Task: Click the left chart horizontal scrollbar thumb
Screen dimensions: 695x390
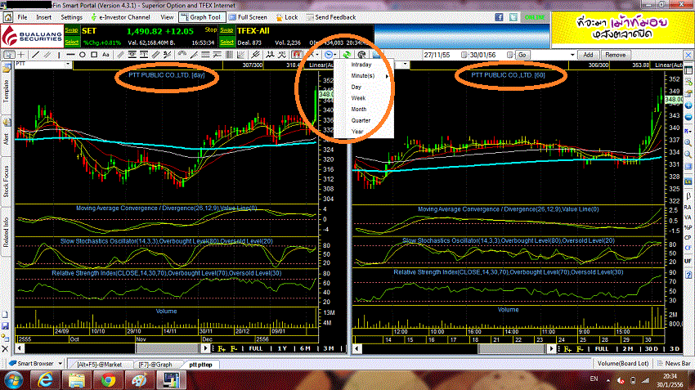Action: click(168, 348)
